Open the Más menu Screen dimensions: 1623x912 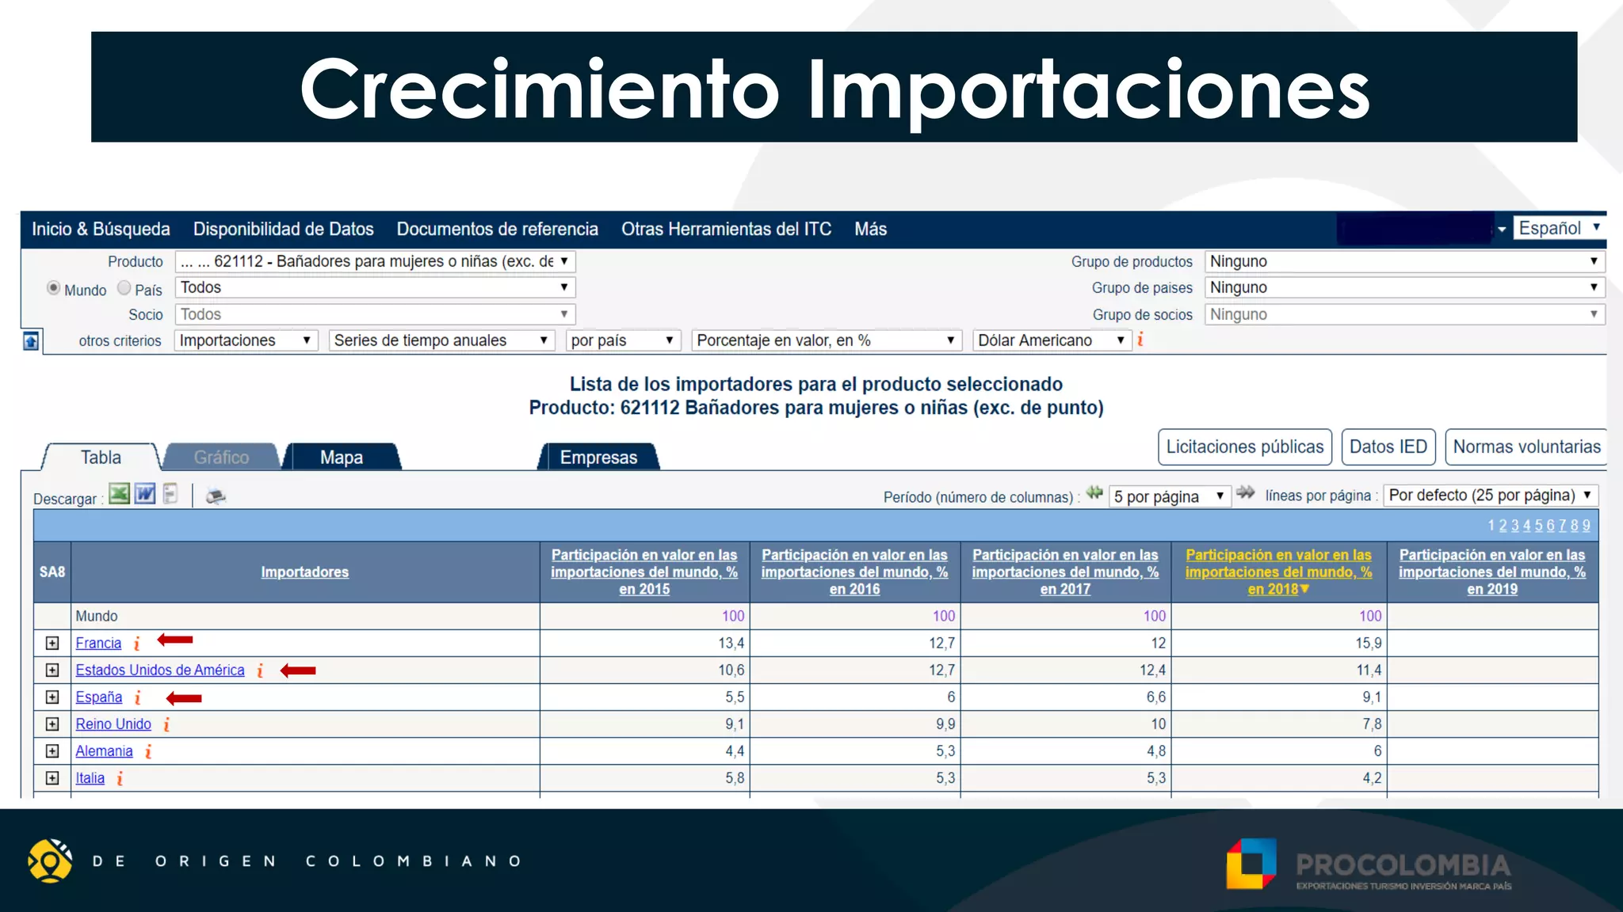coord(870,229)
